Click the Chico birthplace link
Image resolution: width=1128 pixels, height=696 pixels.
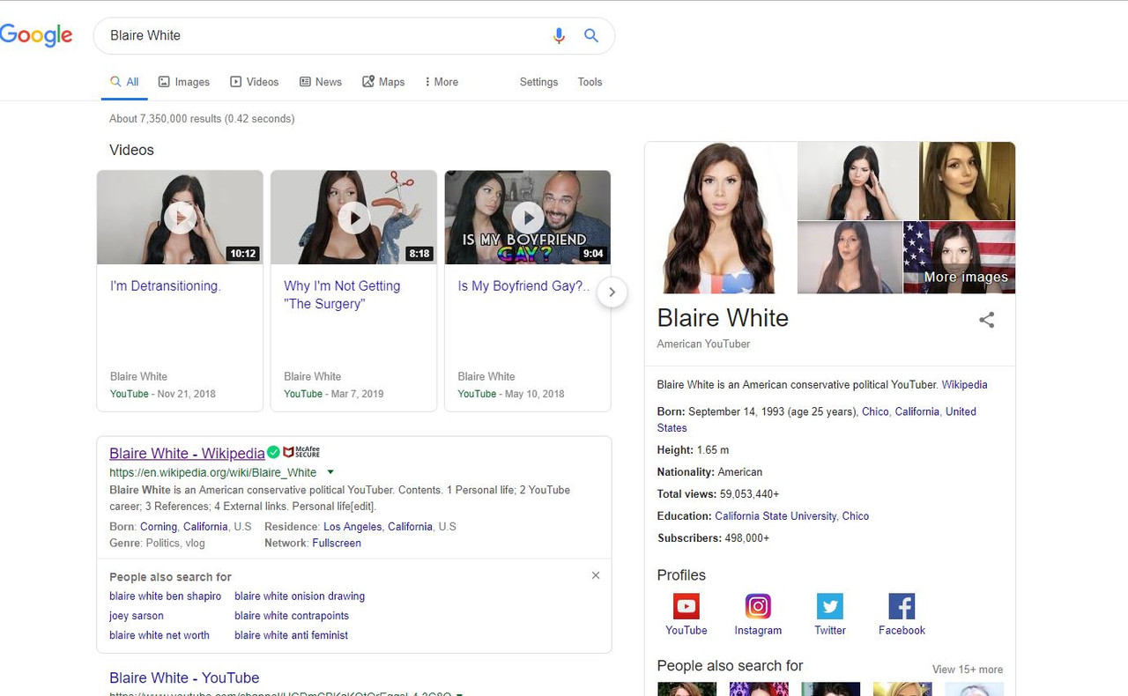point(875,411)
